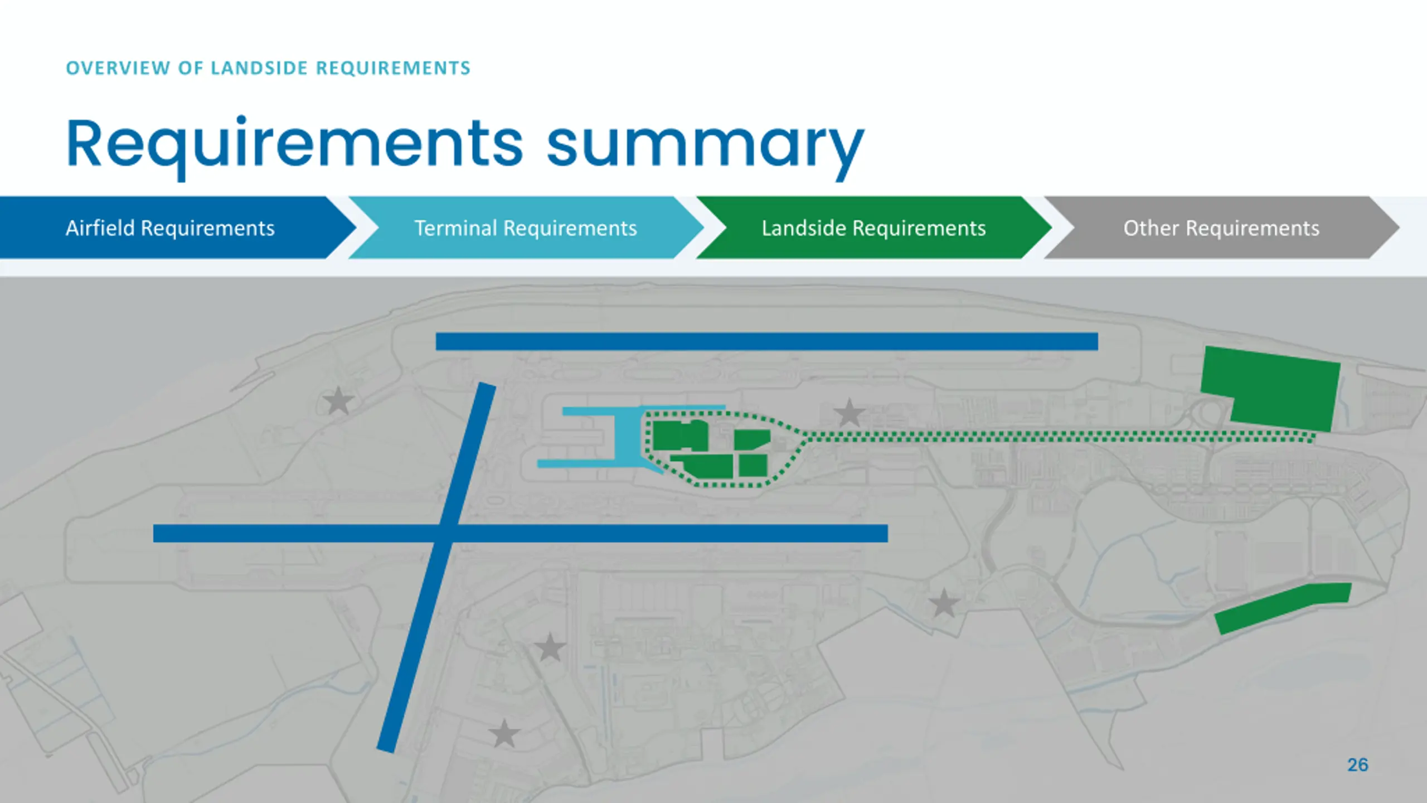Viewport: 1427px width, 803px height.
Task: Click the star just right of the diagonal runway's lower half
Action: pos(550,647)
